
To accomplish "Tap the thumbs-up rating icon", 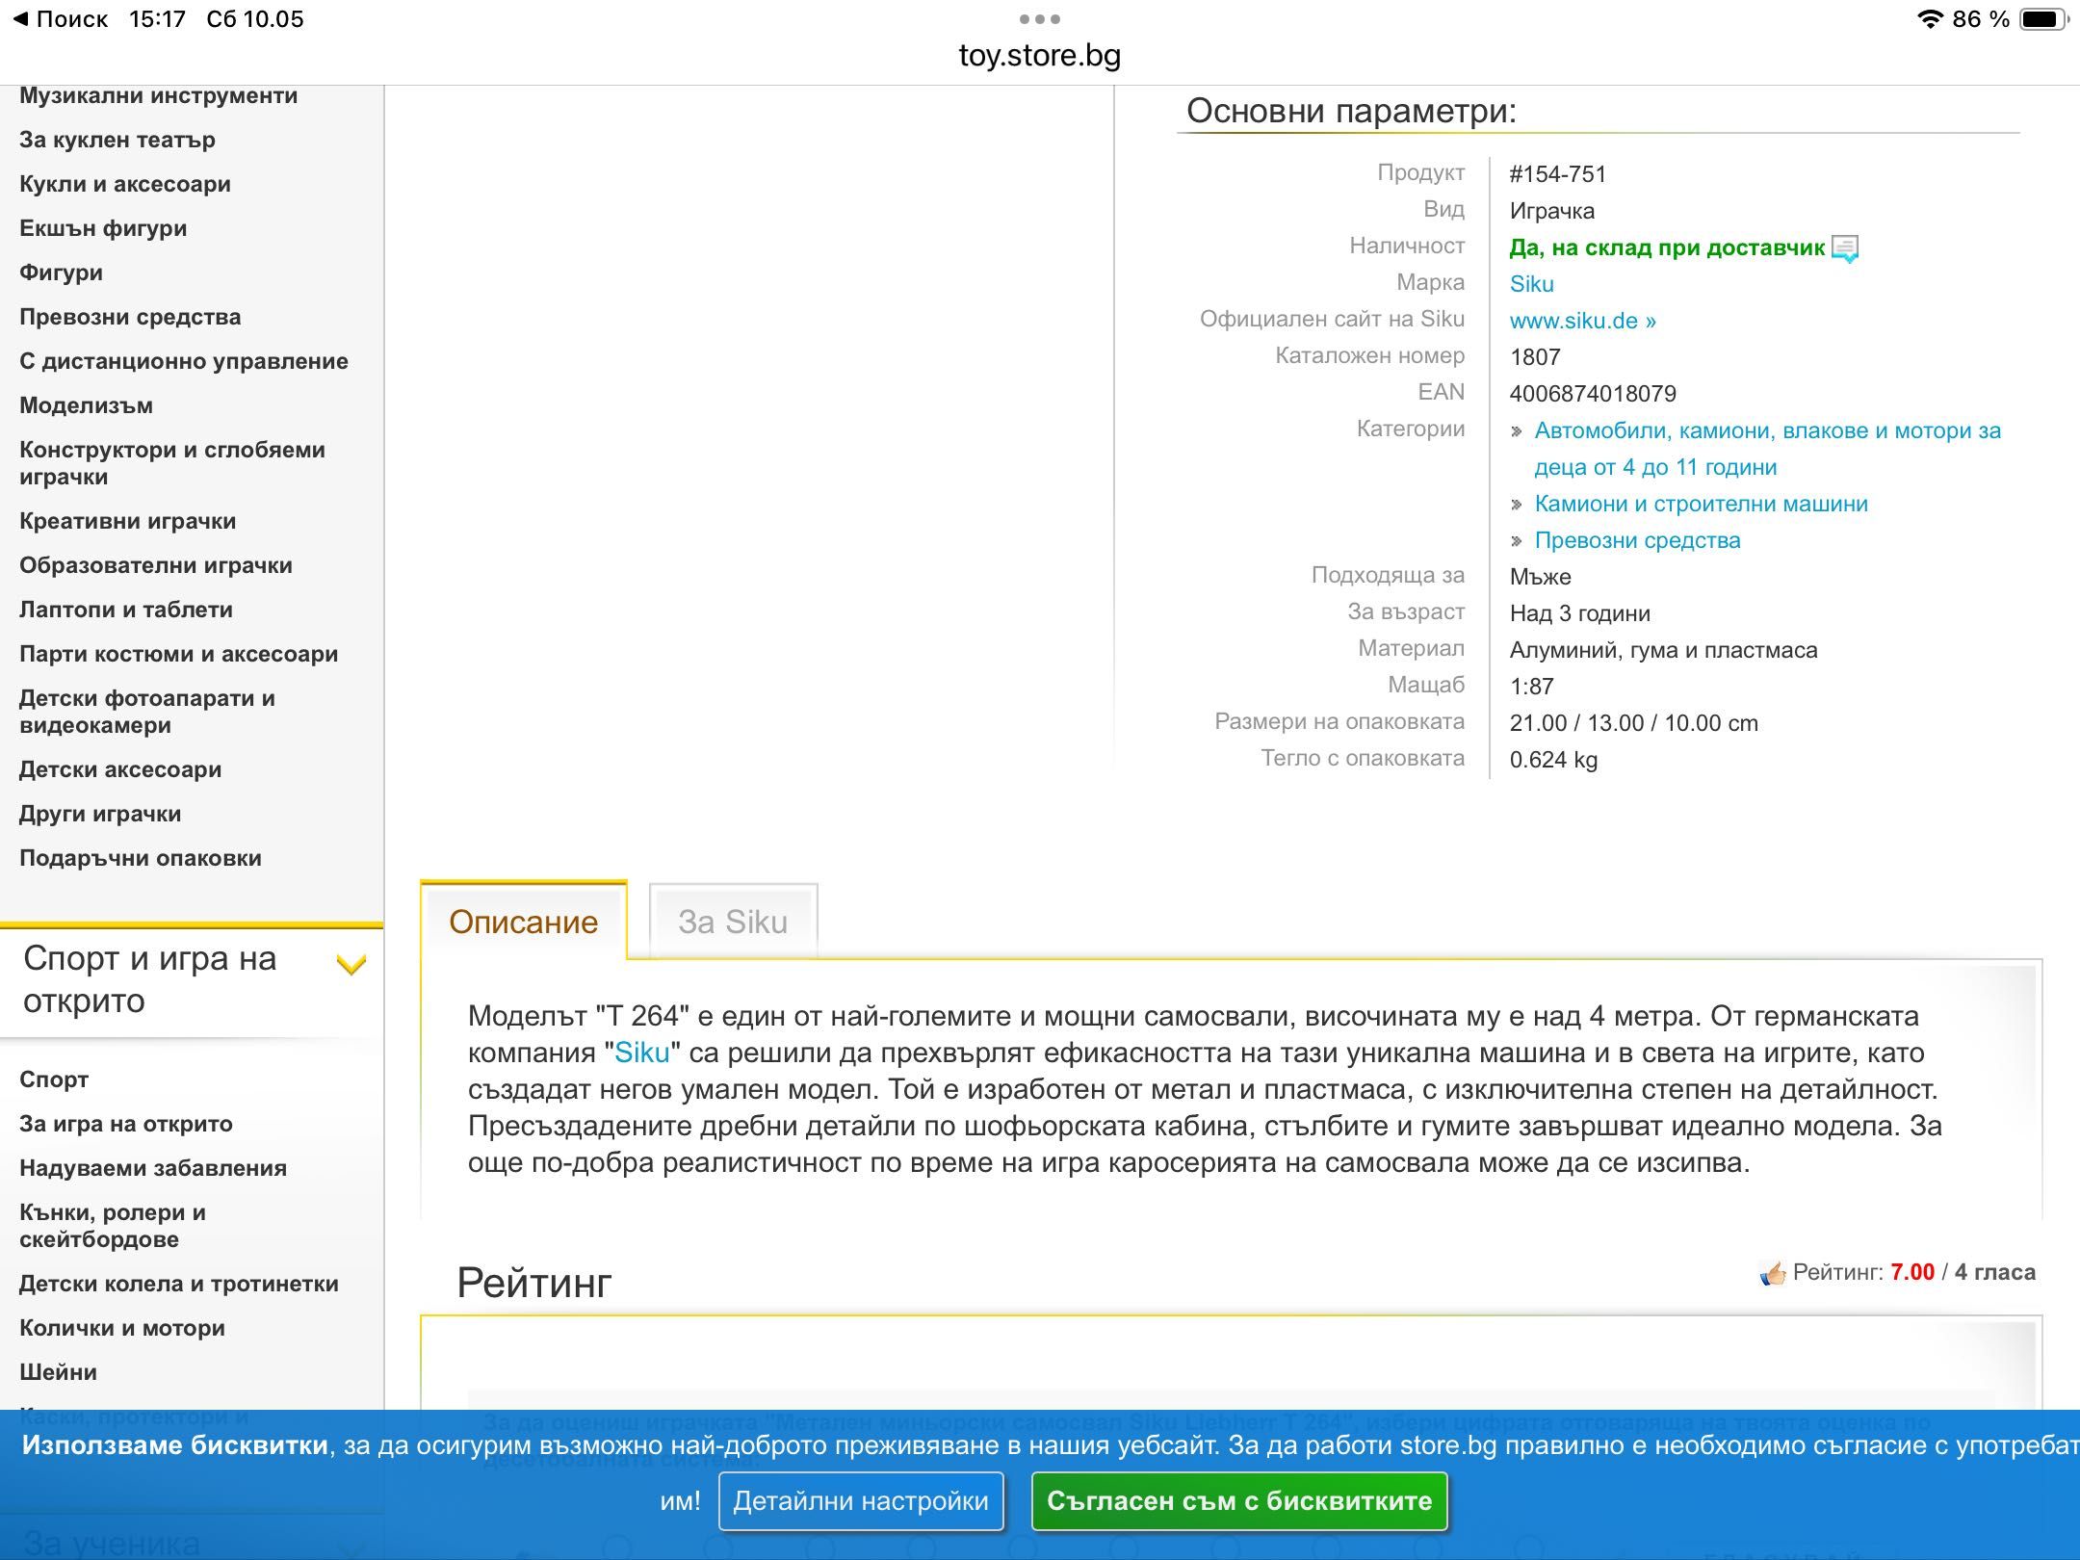I will coord(1772,1273).
